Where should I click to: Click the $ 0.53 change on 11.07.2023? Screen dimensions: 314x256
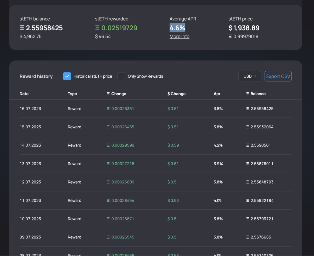tap(173, 201)
